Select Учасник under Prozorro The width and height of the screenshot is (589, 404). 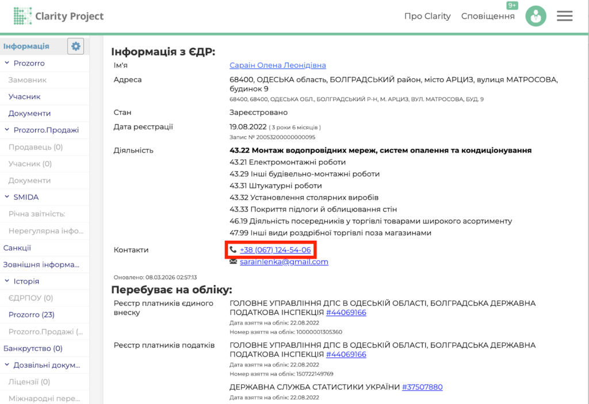[x=25, y=97]
